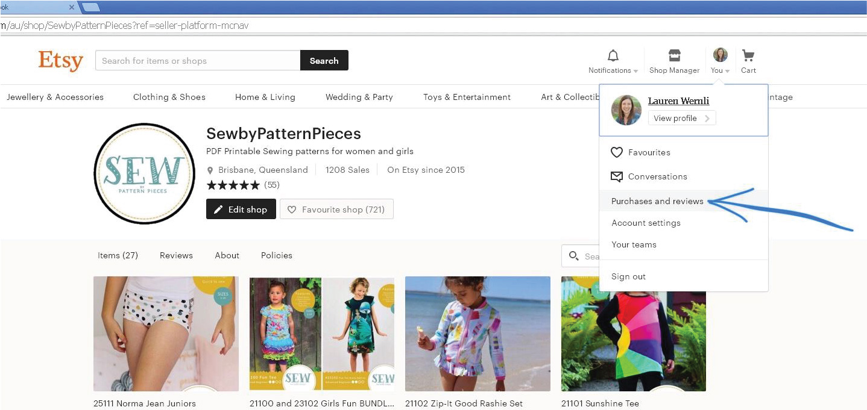Click the SEW Pattern Pieces shop logo
Image resolution: width=867 pixels, height=410 pixels.
coord(145,173)
